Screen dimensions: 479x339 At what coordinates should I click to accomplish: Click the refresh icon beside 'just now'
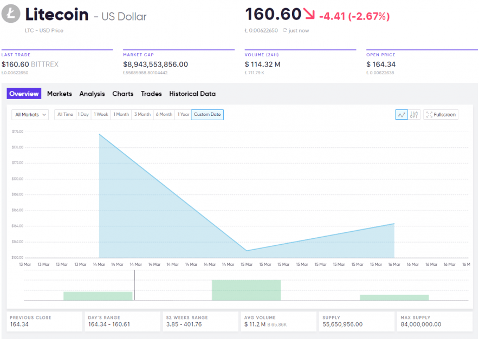(x=284, y=31)
